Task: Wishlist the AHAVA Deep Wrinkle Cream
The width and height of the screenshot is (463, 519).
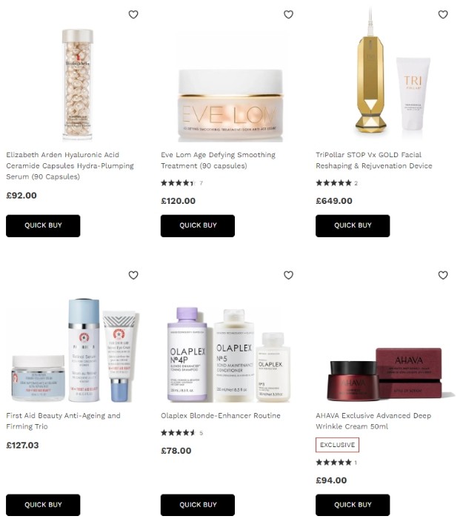Action: [443, 275]
